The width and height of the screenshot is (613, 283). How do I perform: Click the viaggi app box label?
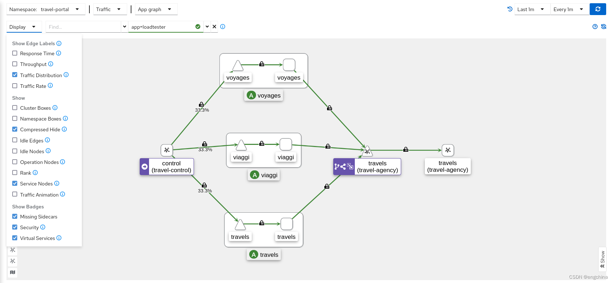coord(264,175)
